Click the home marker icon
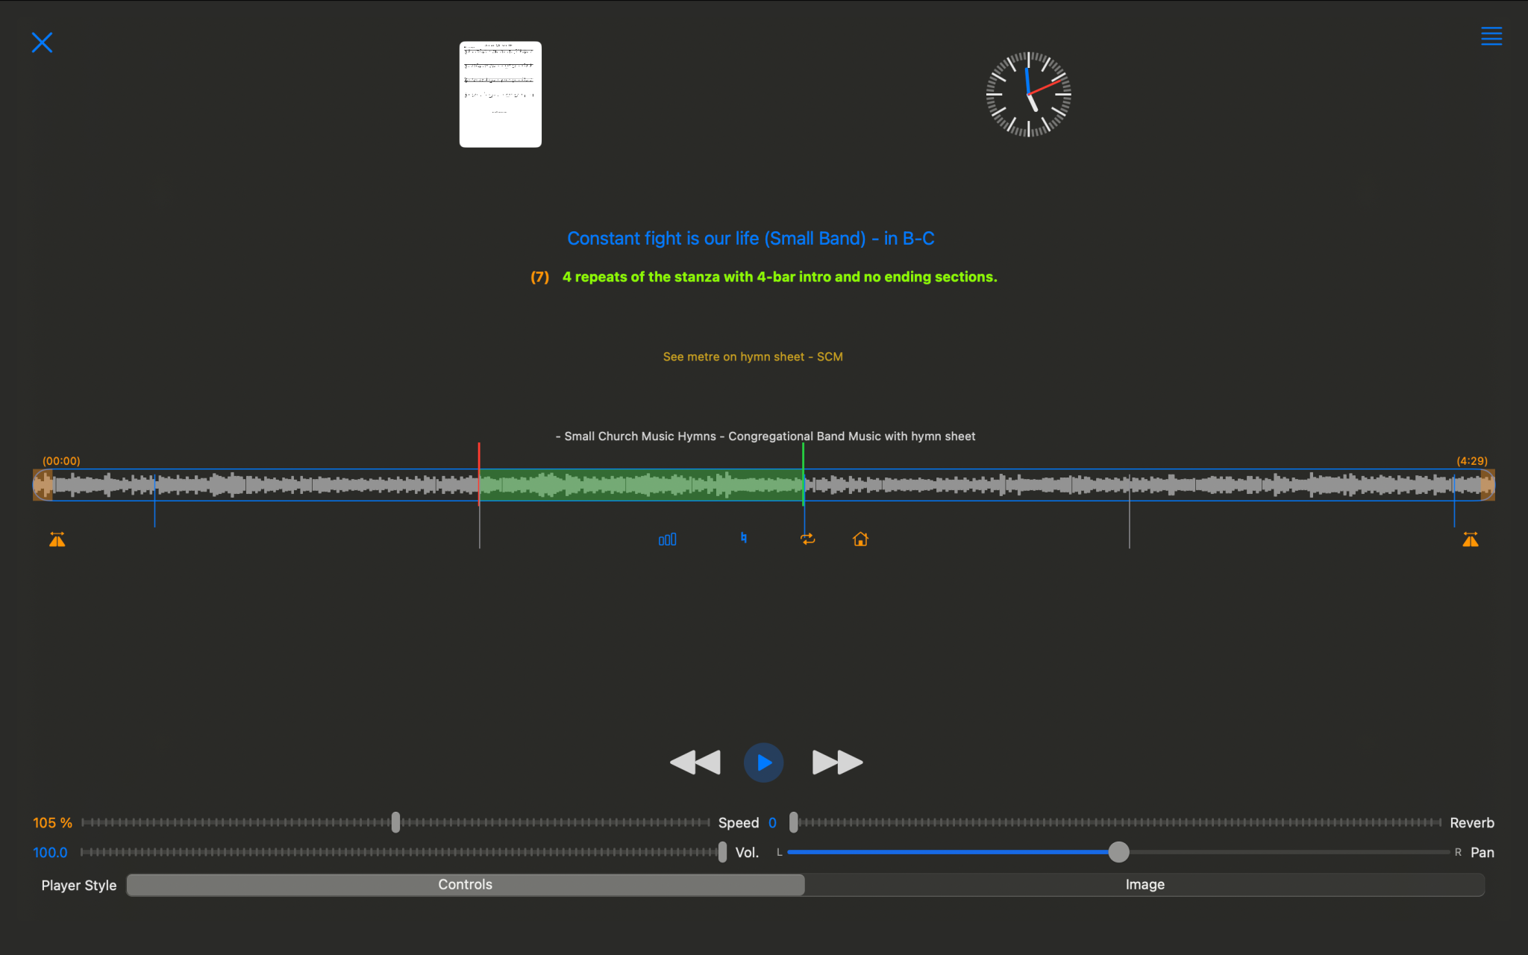Viewport: 1528px width, 955px height. coord(859,539)
